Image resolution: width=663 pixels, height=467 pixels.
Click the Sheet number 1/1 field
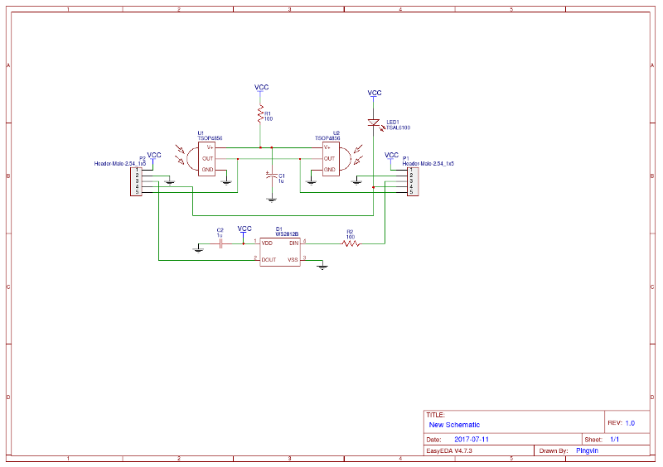[x=615, y=440]
